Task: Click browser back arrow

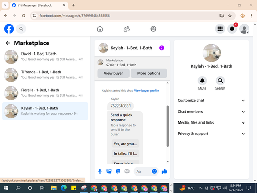Action: [6, 16]
